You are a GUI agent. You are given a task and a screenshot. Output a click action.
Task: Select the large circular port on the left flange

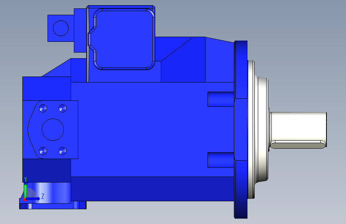(53, 130)
